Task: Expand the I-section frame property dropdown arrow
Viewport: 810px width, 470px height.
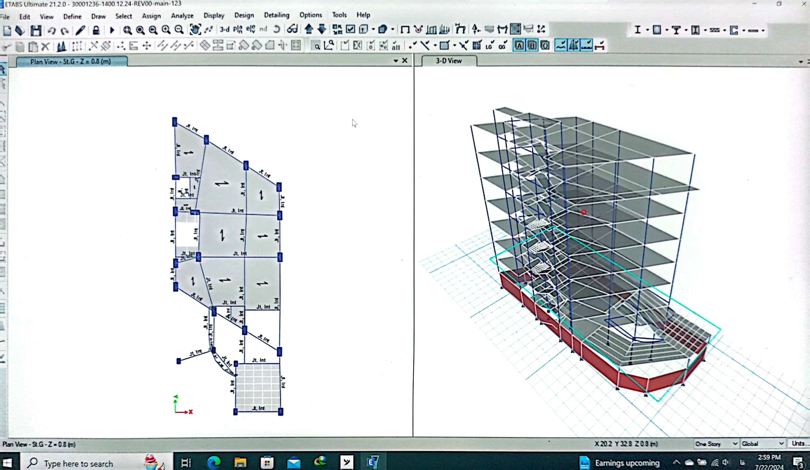Action: tap(647, 30)
